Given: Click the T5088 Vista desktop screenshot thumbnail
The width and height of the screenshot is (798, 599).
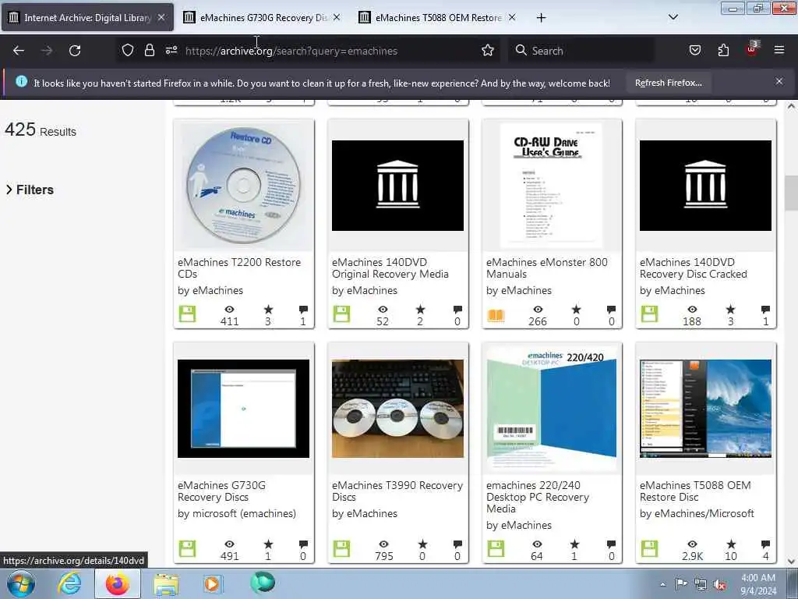Looking at the screenshot, I should (705, 409).
